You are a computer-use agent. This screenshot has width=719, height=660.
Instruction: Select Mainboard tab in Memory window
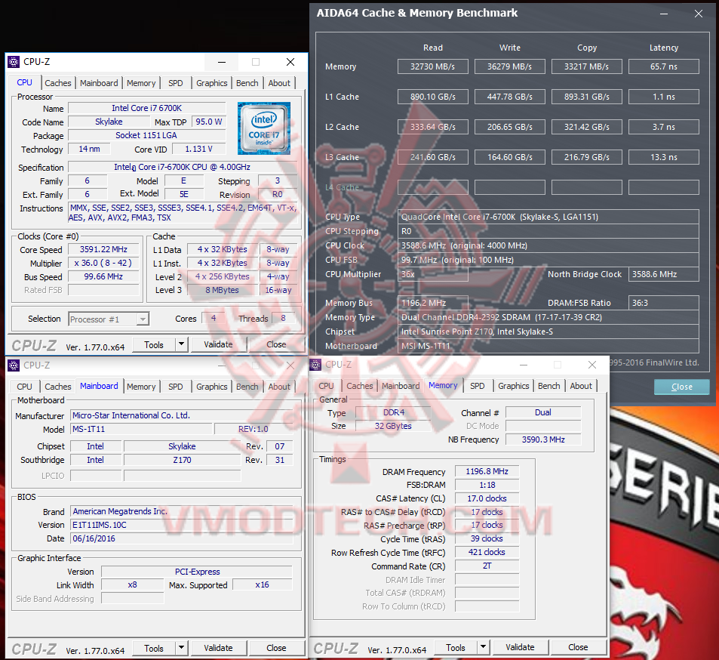coord(401,386)
